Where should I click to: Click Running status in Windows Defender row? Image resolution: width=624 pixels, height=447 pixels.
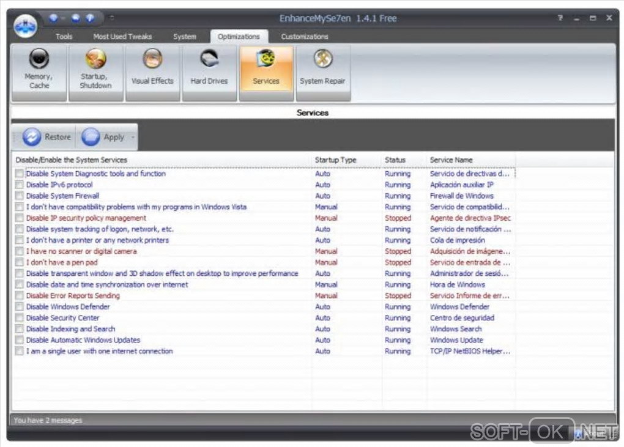tap(398, 306)
